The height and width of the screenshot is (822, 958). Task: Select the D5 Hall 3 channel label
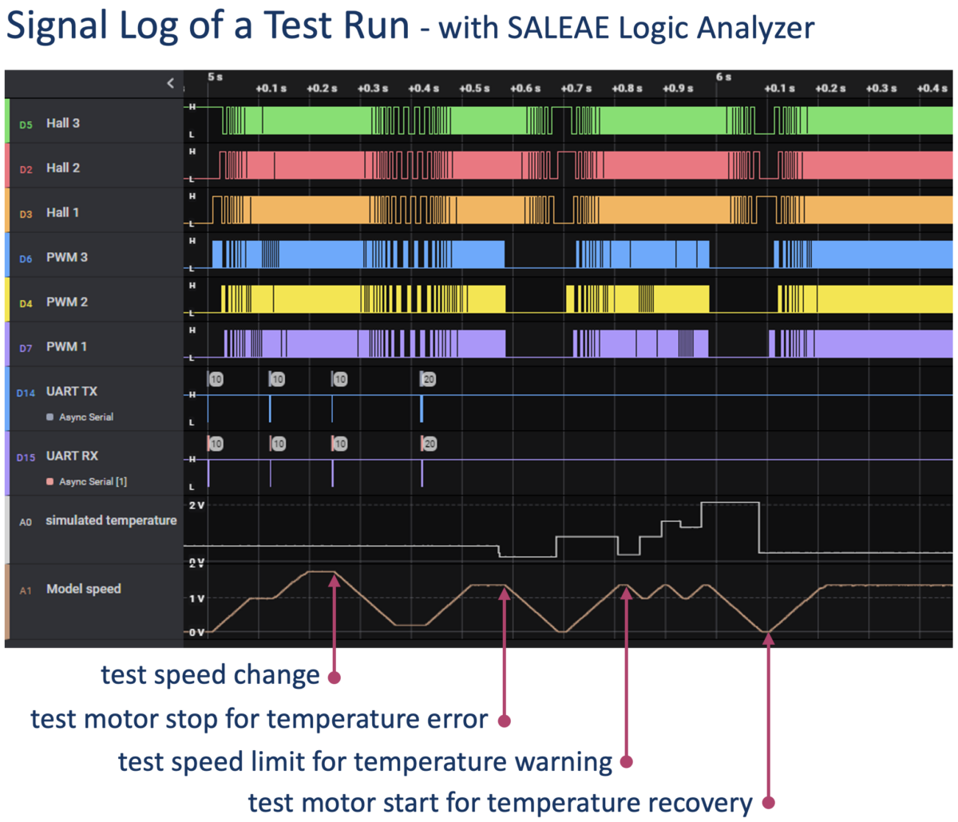(63, 124)
